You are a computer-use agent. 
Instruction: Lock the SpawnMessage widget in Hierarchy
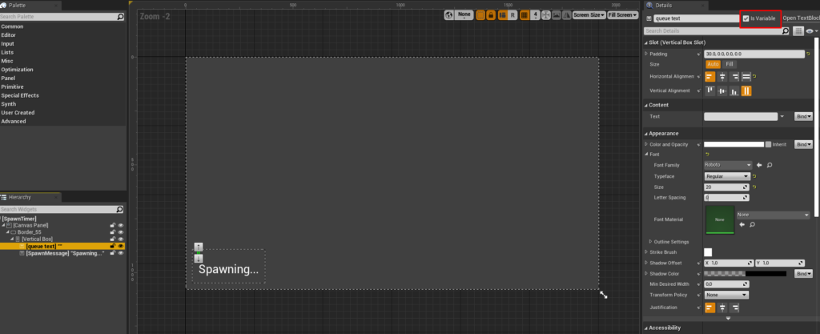pyautogui.click(x=112, y=253)
